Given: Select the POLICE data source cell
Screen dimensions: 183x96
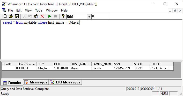Looking at the screenshot, I should point(27,68).
